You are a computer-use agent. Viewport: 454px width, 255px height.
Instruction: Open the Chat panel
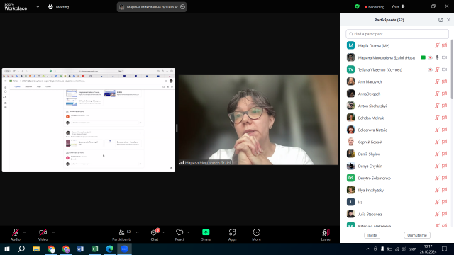[x=155, y=234]
